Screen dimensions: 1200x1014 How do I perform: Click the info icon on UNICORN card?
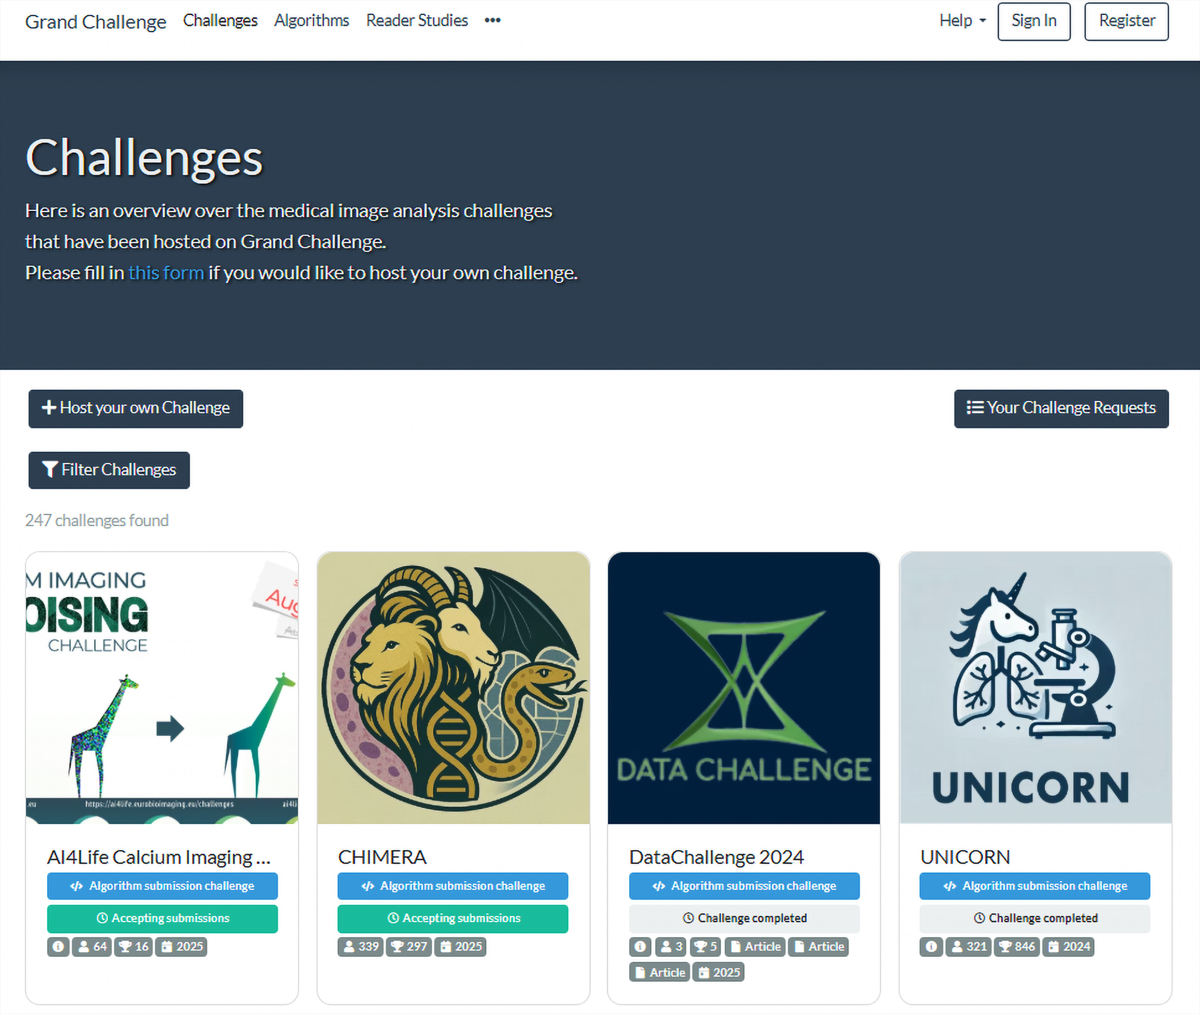click(931, 946)
